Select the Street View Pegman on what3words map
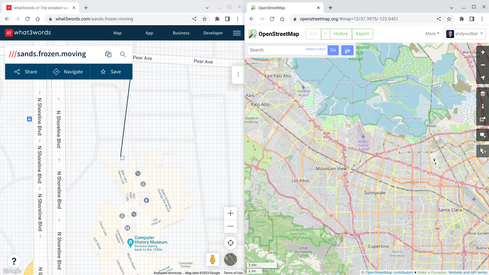Viewport: 489px width, 275px height. point(213,259)
